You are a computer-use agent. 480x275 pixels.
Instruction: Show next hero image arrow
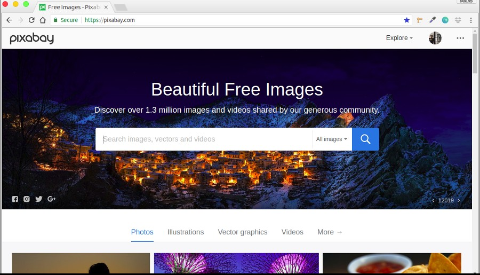click(x=459, y=200)
